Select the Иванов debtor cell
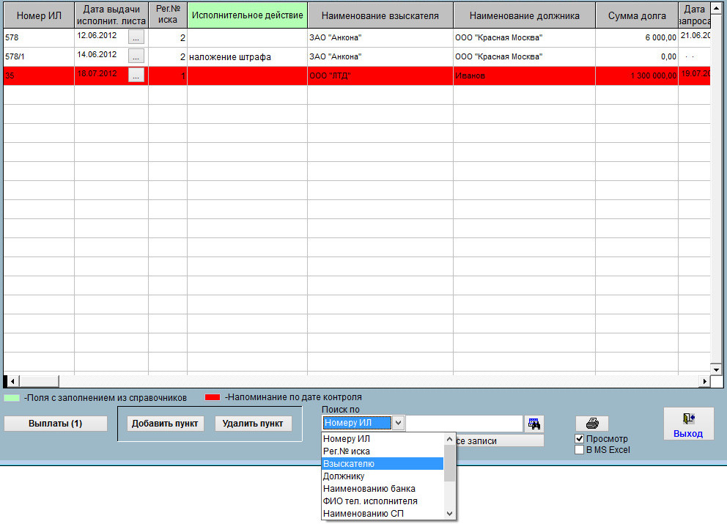 click(525, 75)
